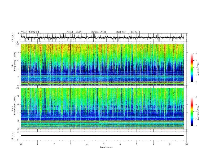Click the ch.2 "Frequency (kHz)" axis label

pos(15,105)
